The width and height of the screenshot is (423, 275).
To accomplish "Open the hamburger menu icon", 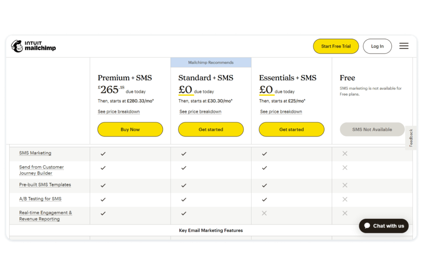I will [x=404, y=46].
